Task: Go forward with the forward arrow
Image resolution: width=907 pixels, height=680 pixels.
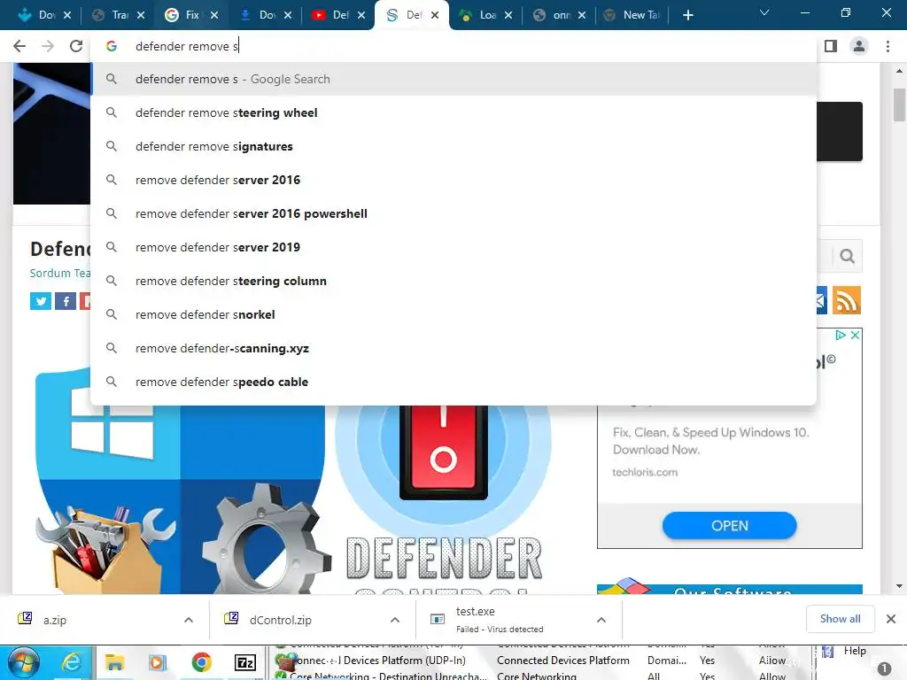Action: [48, 46]
